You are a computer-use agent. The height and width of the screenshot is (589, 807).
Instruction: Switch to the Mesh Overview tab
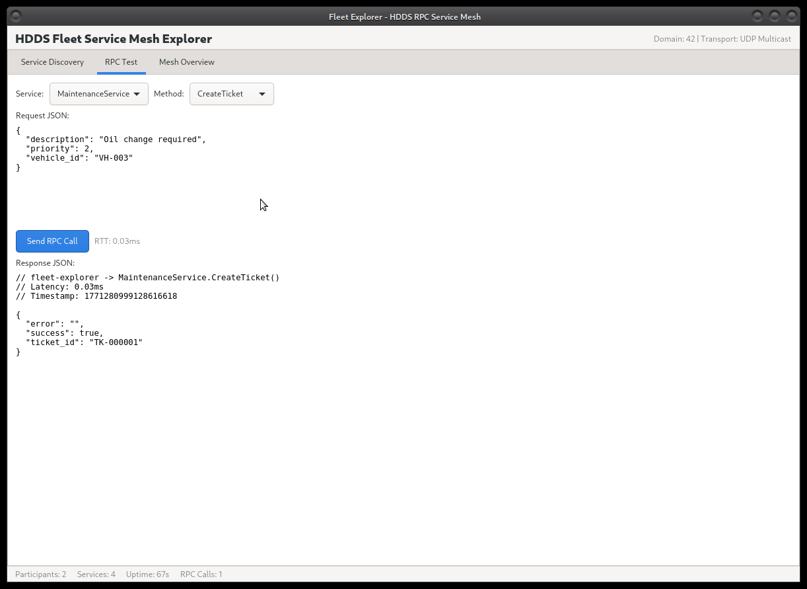(x=186, y=61)
